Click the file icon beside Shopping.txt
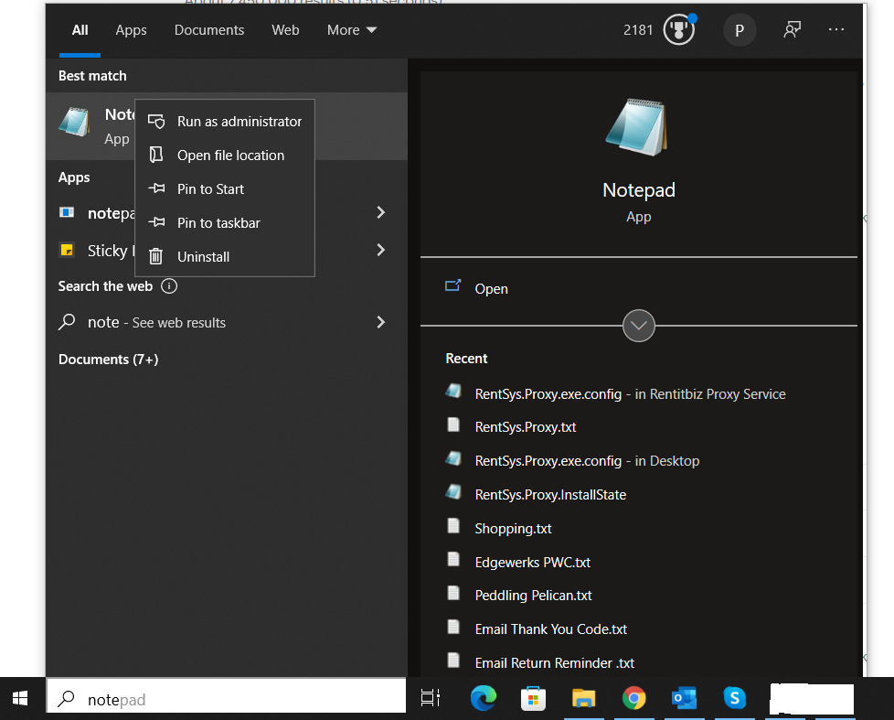Viewport: 894px width, 720px height. click(x=453, y=525)
